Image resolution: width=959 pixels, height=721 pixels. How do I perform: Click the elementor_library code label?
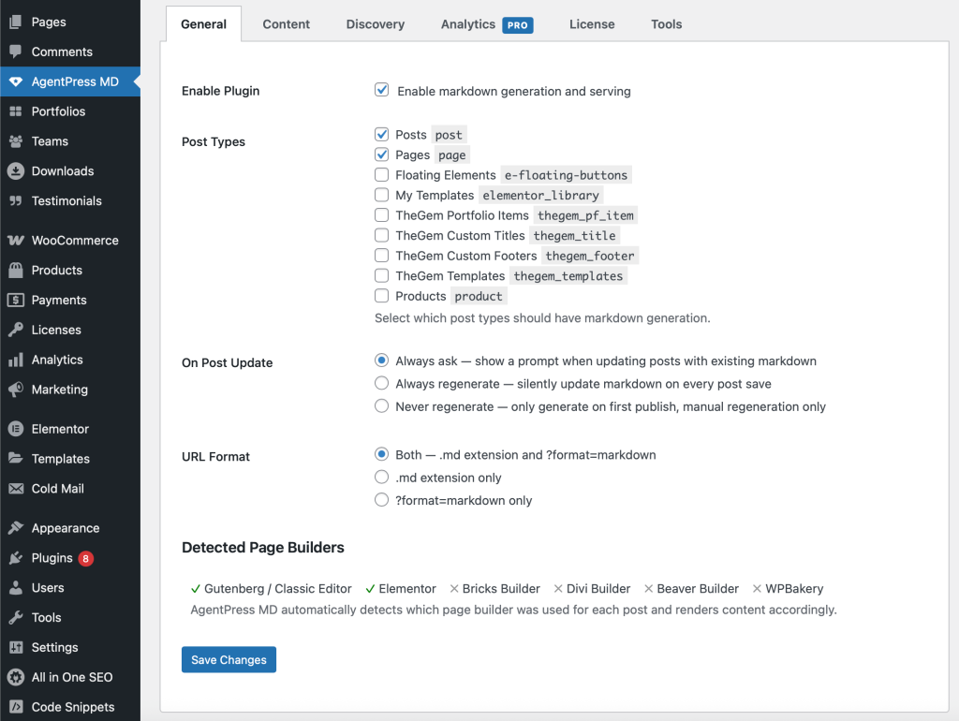coord(540,195)
